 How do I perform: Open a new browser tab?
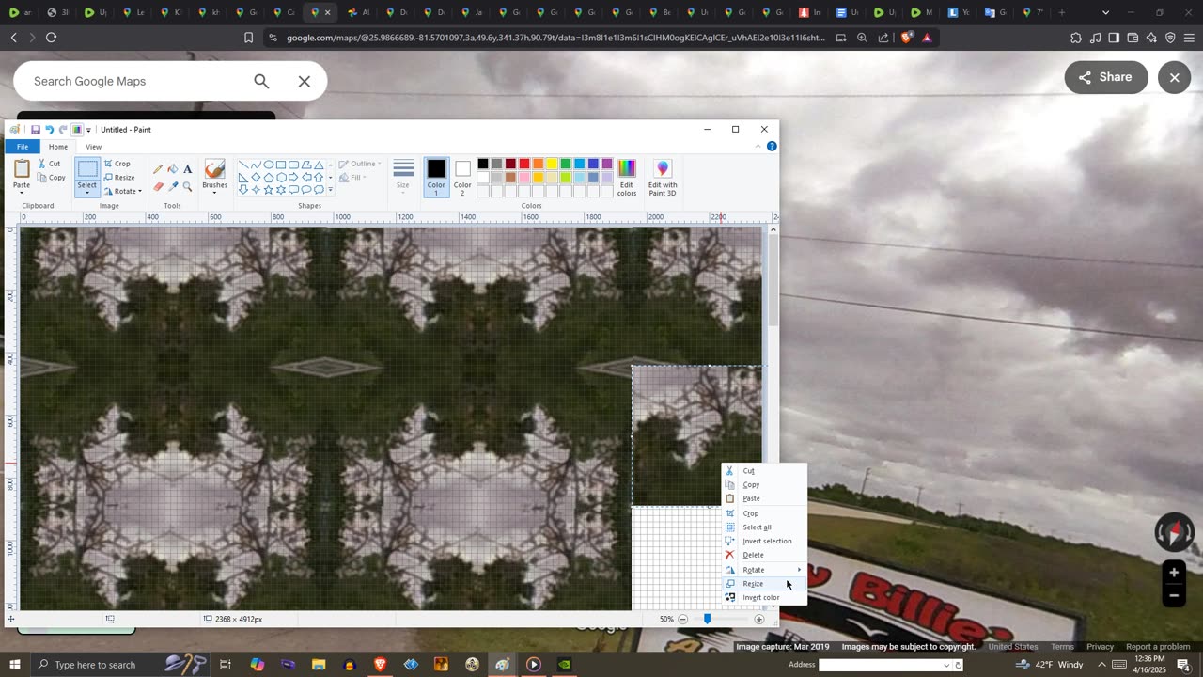(1062, 12)
